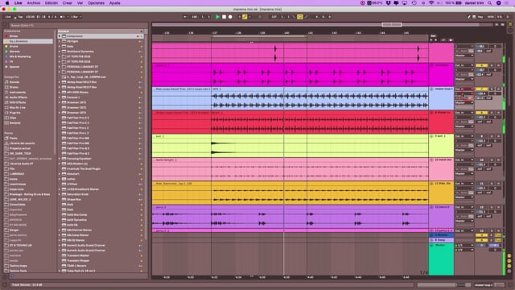Enable Draw Mode pencil at top right
Viewport: 515px width, 290px height.
(x=469, y=17)
